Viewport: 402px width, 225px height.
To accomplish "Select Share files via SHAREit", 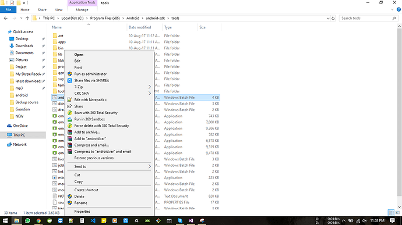I will tap(91, 80).
